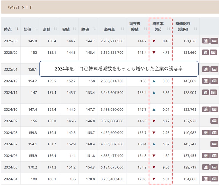Click the 5.67 change rate value
Image resolution: width=219 pixels, height=185 pixels.
(166, 144)
